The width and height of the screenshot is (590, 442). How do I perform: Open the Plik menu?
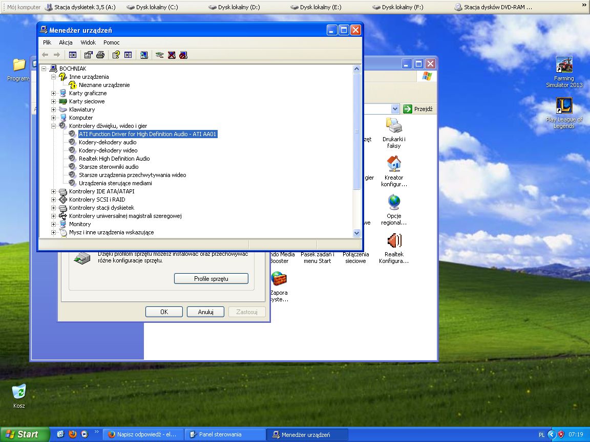coord(47,42)
